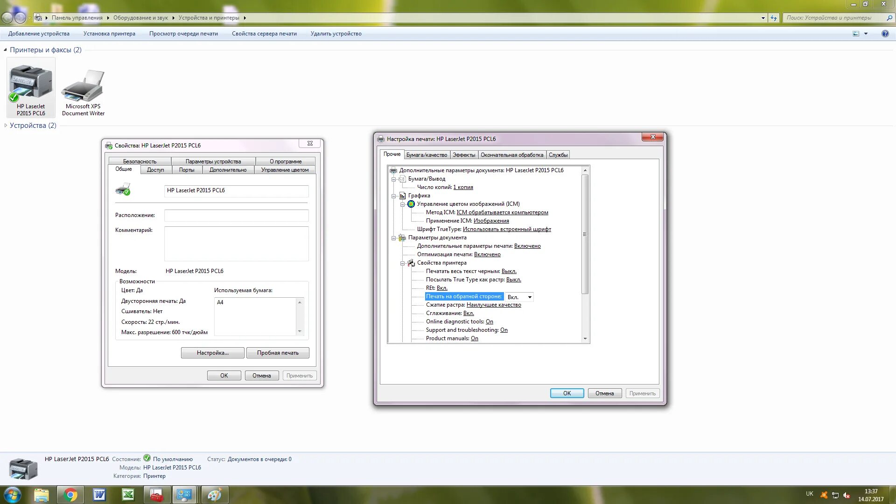896x504 pixels.
Task: Click the Настройка... button
Action: point(212,353)
